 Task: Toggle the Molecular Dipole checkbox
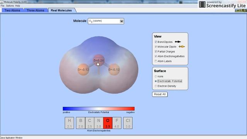pyautogui.click(x=156, y=47)
